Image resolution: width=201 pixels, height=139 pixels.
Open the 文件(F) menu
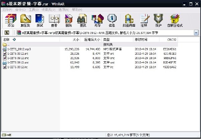coord(7,10)
